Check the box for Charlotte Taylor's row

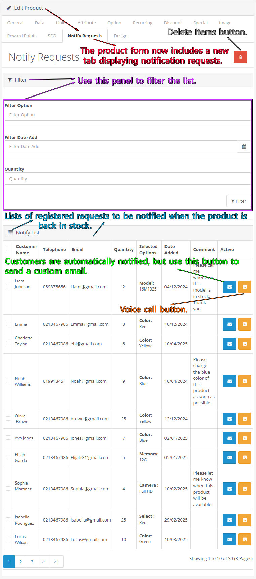(x=8, y=343)
